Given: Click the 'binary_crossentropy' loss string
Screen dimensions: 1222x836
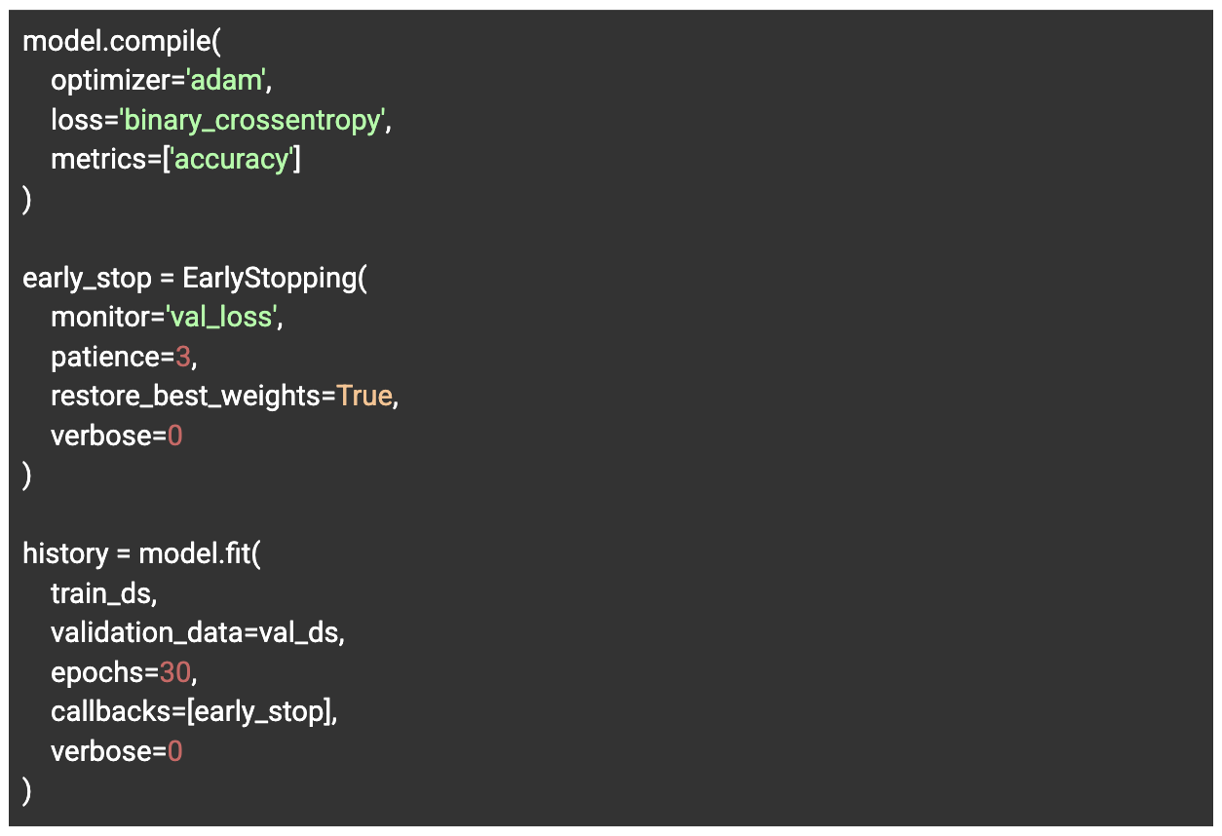Looking at the screenshot, I should pyautogui.click(x=253, y=120).
